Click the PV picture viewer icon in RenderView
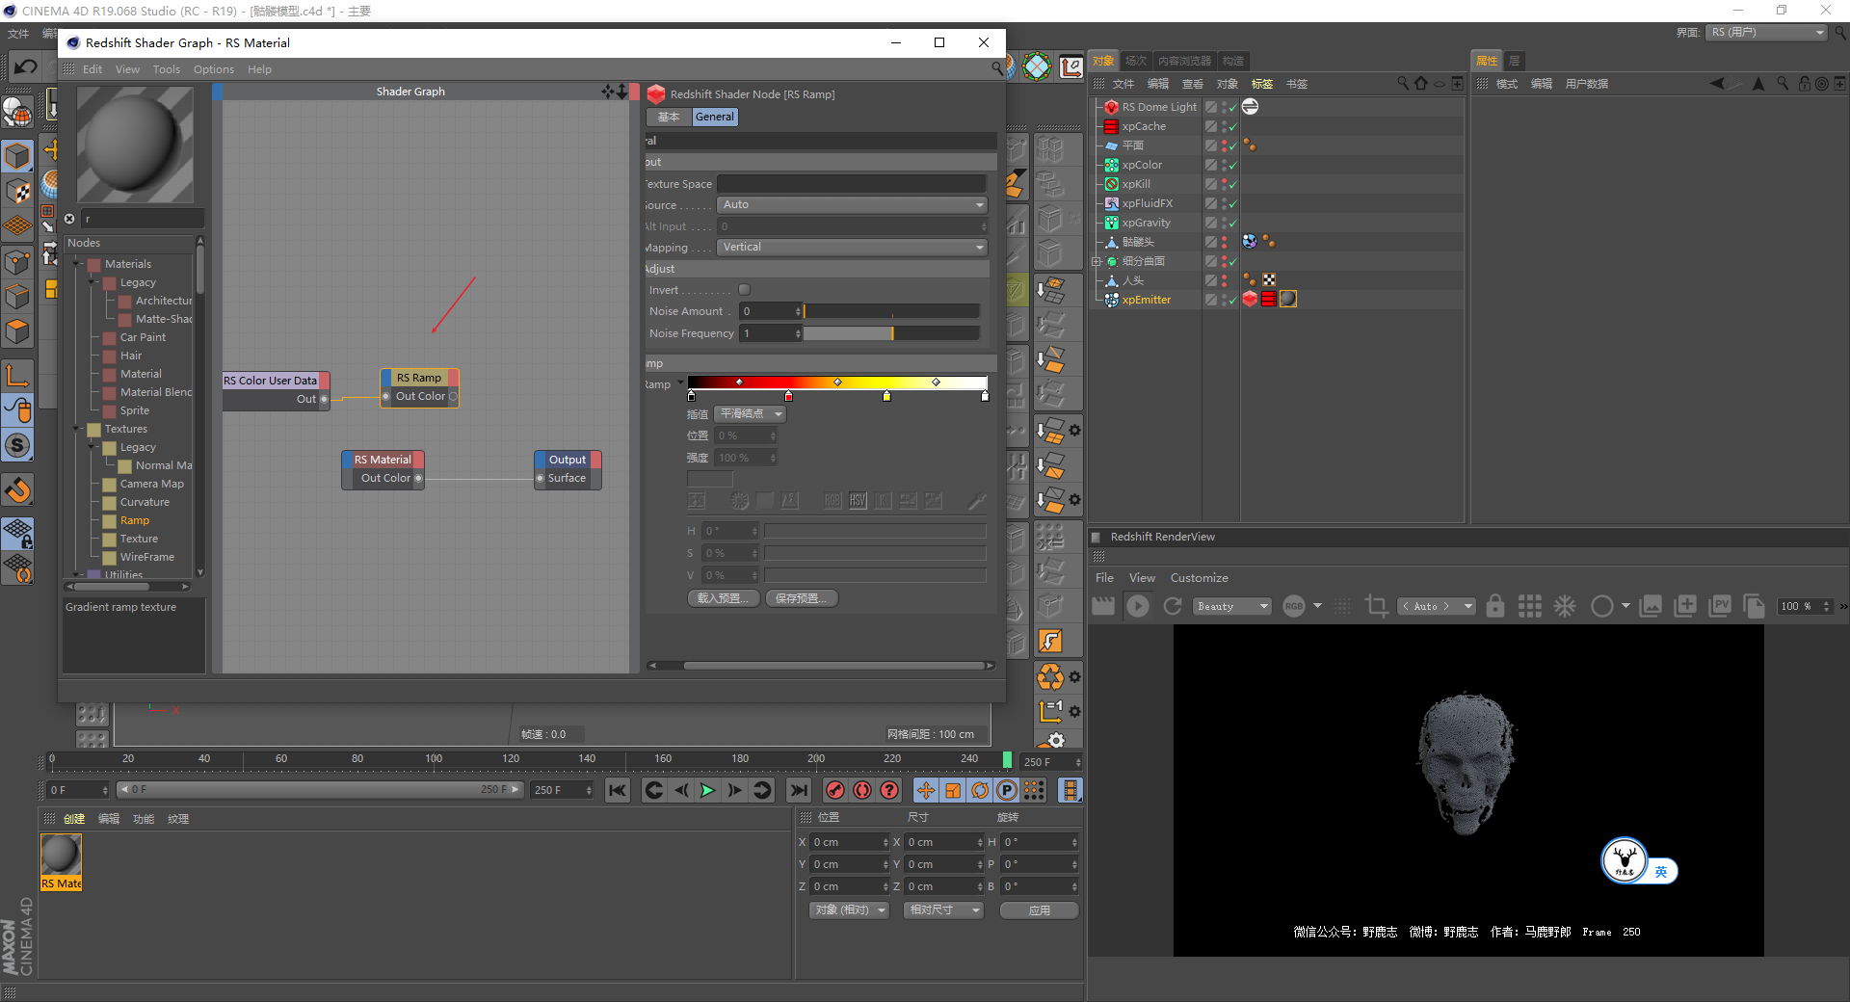Screen dimensions: 1850x1002 [x=1720, y=606]
